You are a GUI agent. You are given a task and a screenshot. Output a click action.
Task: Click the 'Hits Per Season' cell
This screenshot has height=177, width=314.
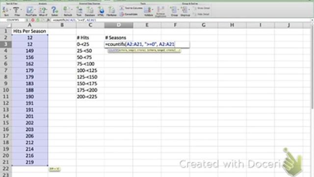(x=30, y=31)
